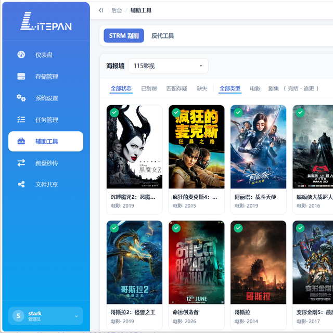The height and width of the screenshot is (333, 333).
Task: Click green check badge on 蝙蝠侠大战超人 poster
Action: pos(300,112)
